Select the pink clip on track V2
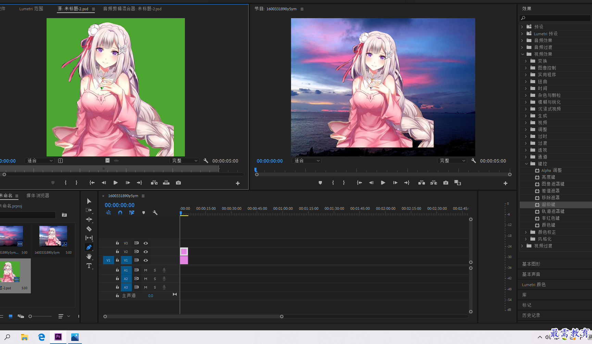Viewport: 592px width, 344px height. [184, 252]
